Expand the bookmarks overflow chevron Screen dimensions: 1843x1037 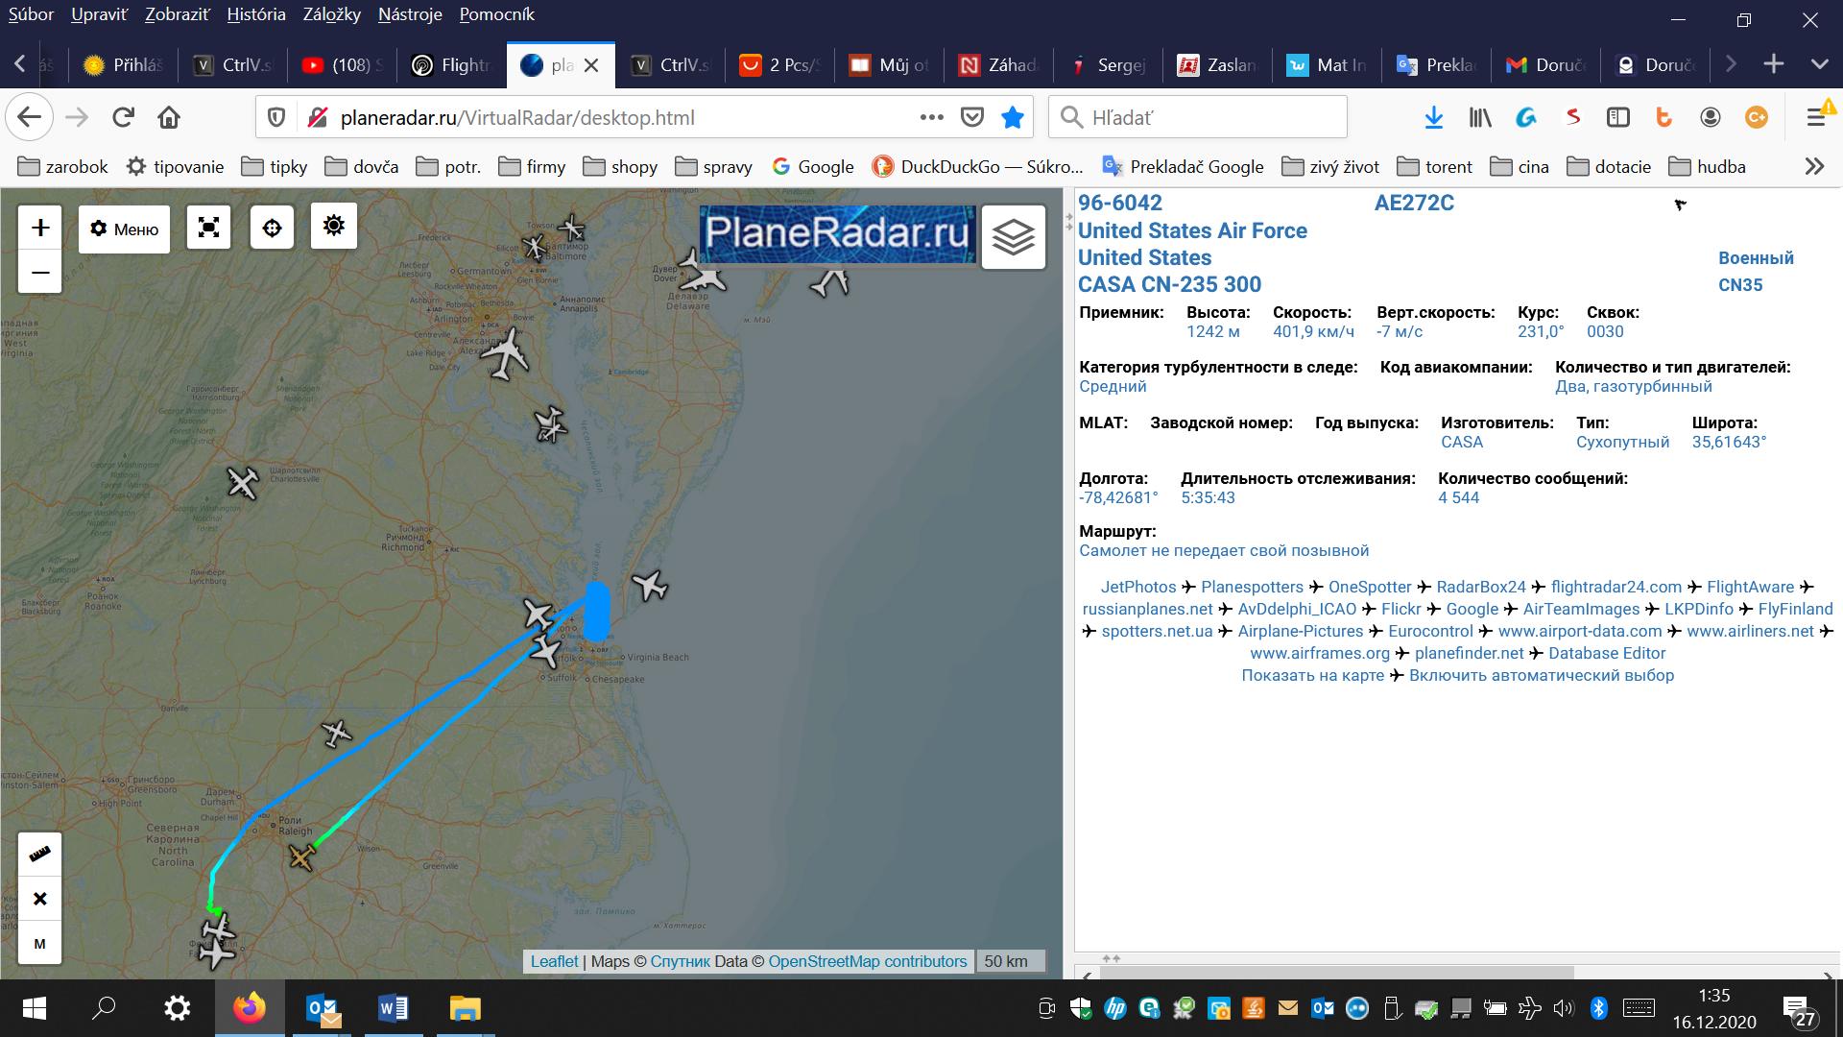[x=1813, y=166]
